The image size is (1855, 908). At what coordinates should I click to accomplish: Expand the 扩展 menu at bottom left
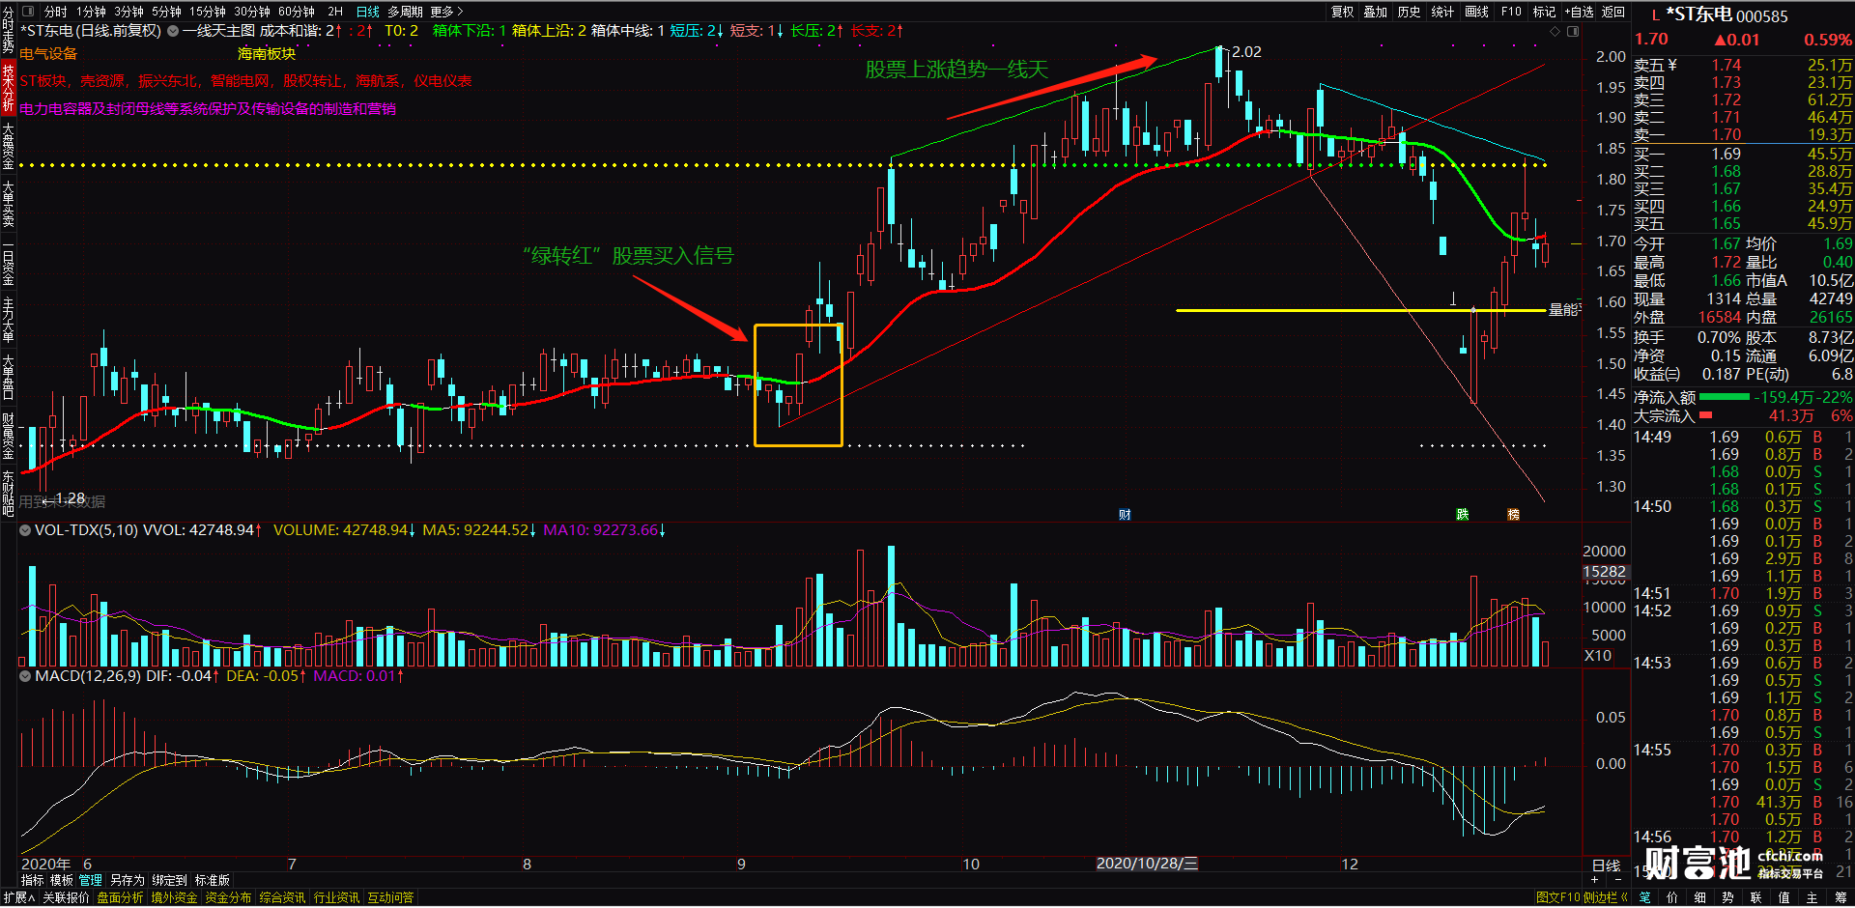click(19, 897)
